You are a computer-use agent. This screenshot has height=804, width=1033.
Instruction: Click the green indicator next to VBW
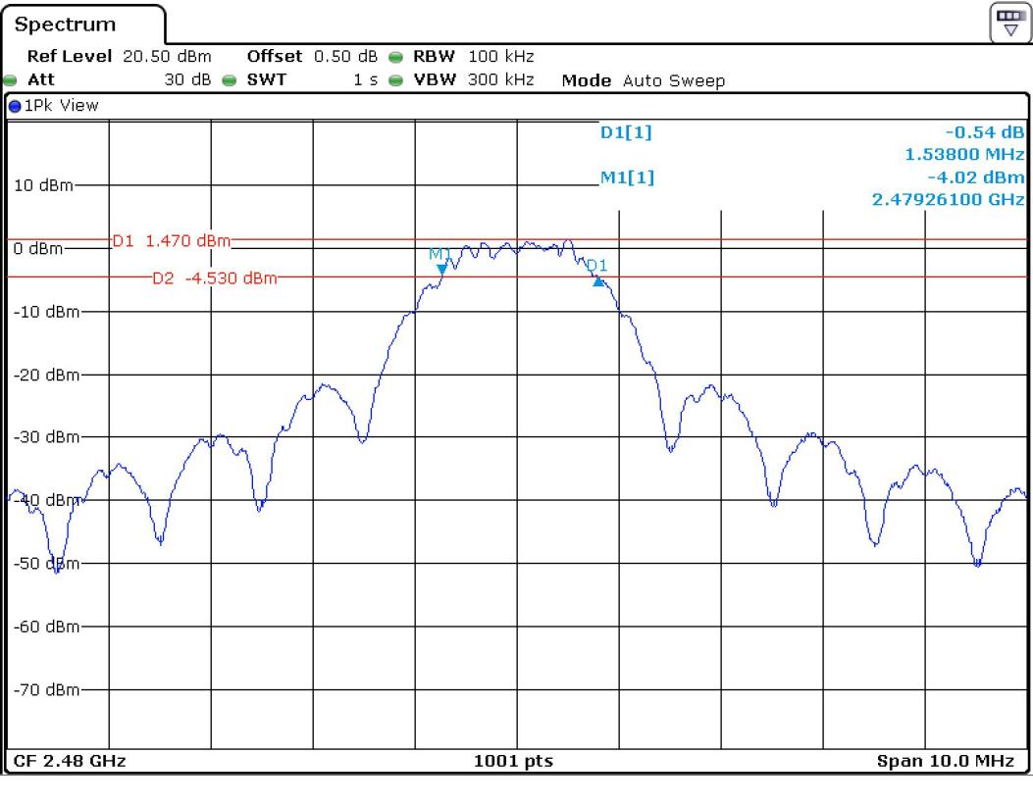coord(395,80)
